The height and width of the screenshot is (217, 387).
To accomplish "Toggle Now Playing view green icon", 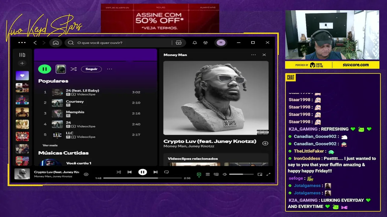I will click(x=199, y=174).
